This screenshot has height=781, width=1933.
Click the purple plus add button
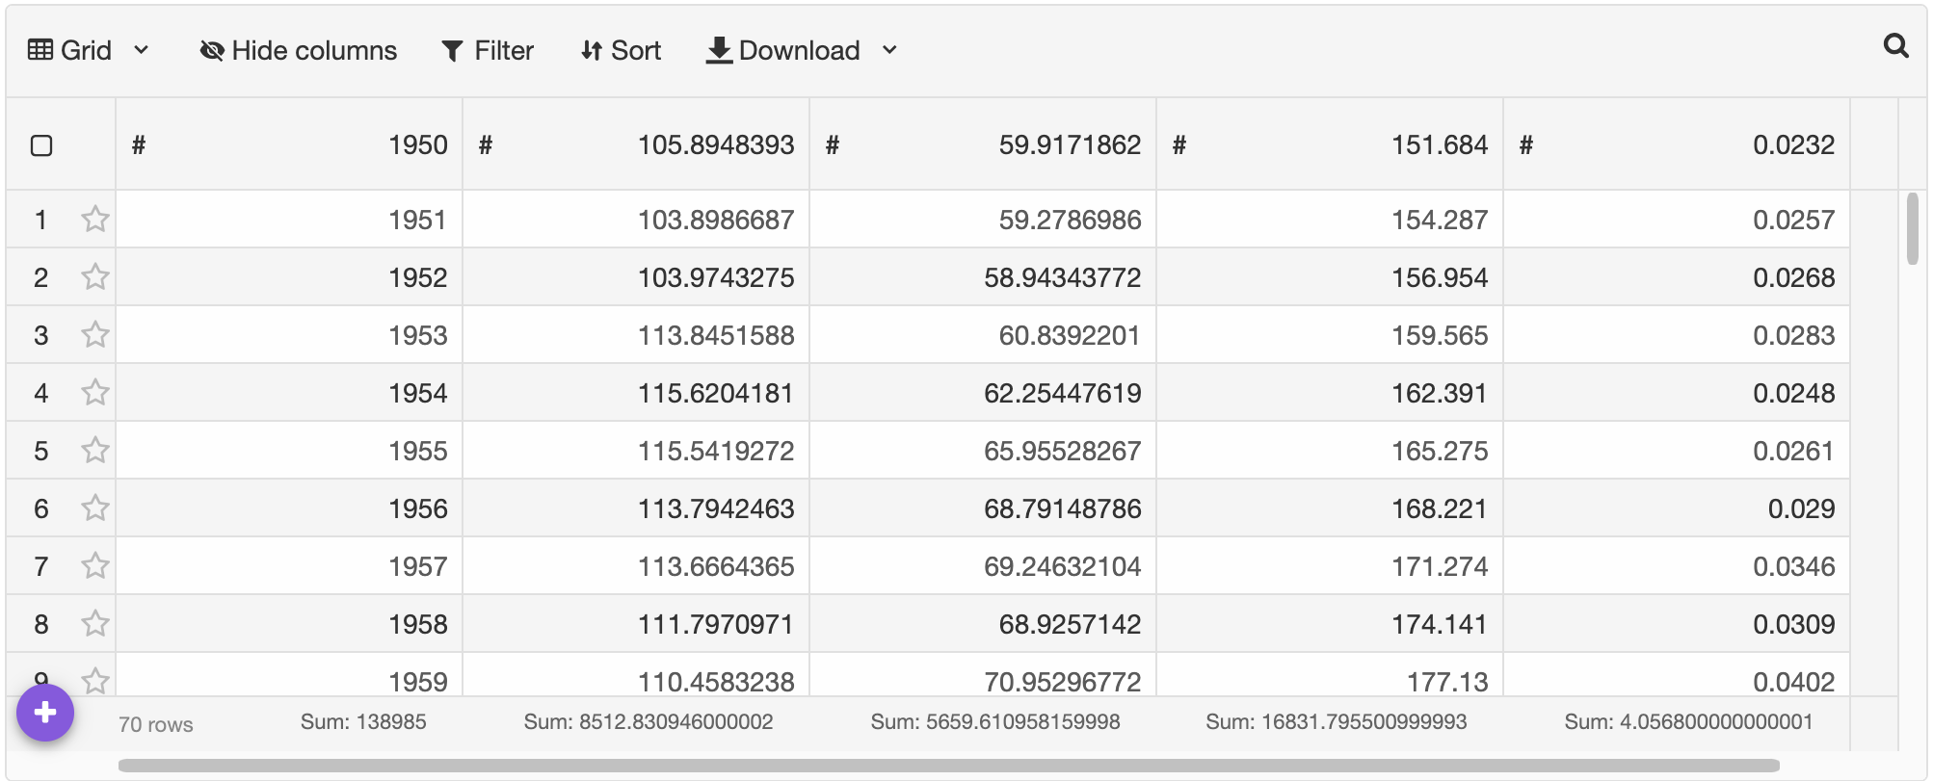[45, 713]
